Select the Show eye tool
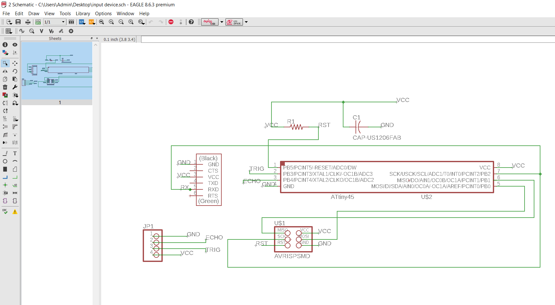This screenshot has width=555, height=305. [x=15, y=45]
